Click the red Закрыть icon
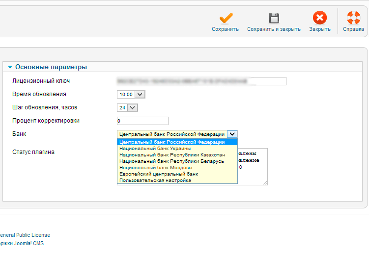Screen dimensions: 369x255 tap(319, 19)
